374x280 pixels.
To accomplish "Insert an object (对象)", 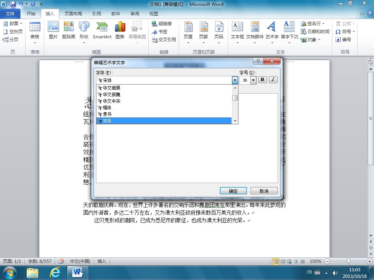I will (311, 39).
